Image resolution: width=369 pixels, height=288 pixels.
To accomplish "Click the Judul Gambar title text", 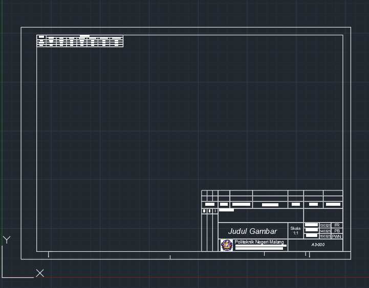I will [252, 231].
